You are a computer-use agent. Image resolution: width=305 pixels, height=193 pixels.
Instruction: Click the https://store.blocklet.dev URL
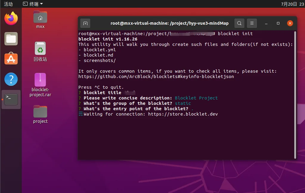(183, 114)
